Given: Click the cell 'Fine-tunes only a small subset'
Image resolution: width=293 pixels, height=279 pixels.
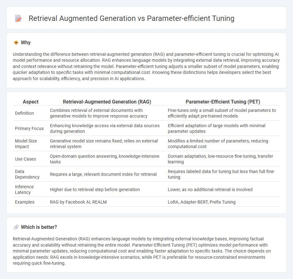Looking at the screenshot, I should pos(223,113).
